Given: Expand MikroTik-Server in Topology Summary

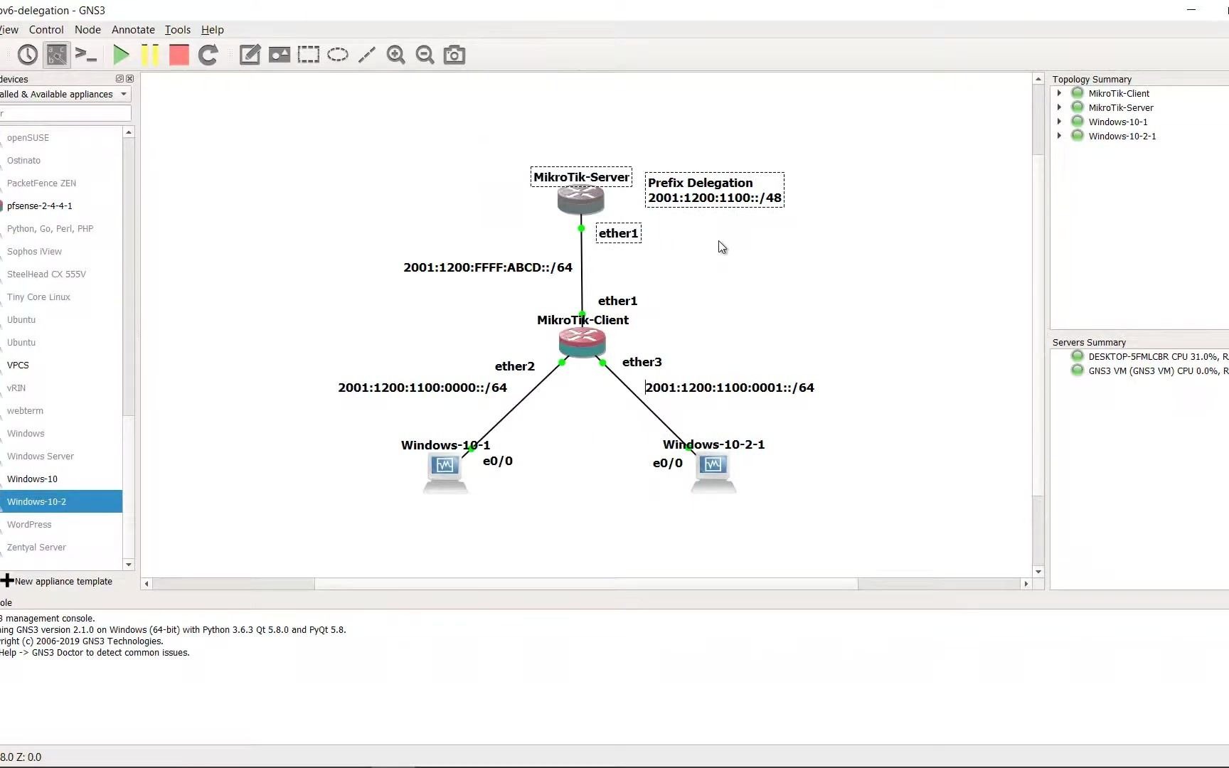Looking at the screenshot, I should [1059, 107].
